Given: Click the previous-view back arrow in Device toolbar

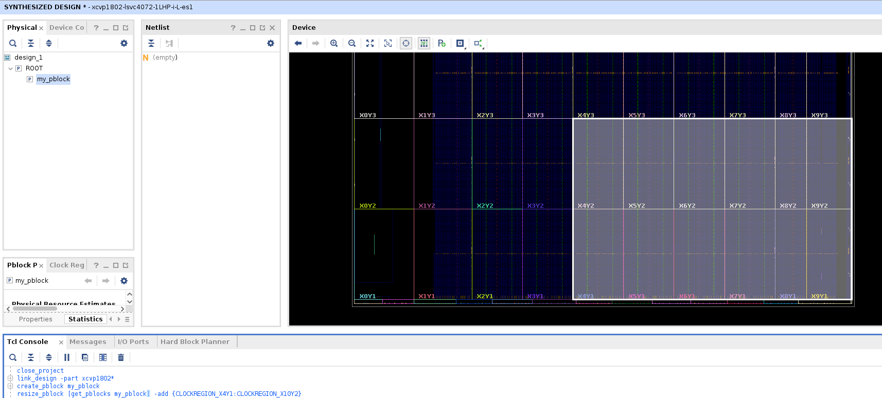Looking at the screenshot, I should pos(298,43).
